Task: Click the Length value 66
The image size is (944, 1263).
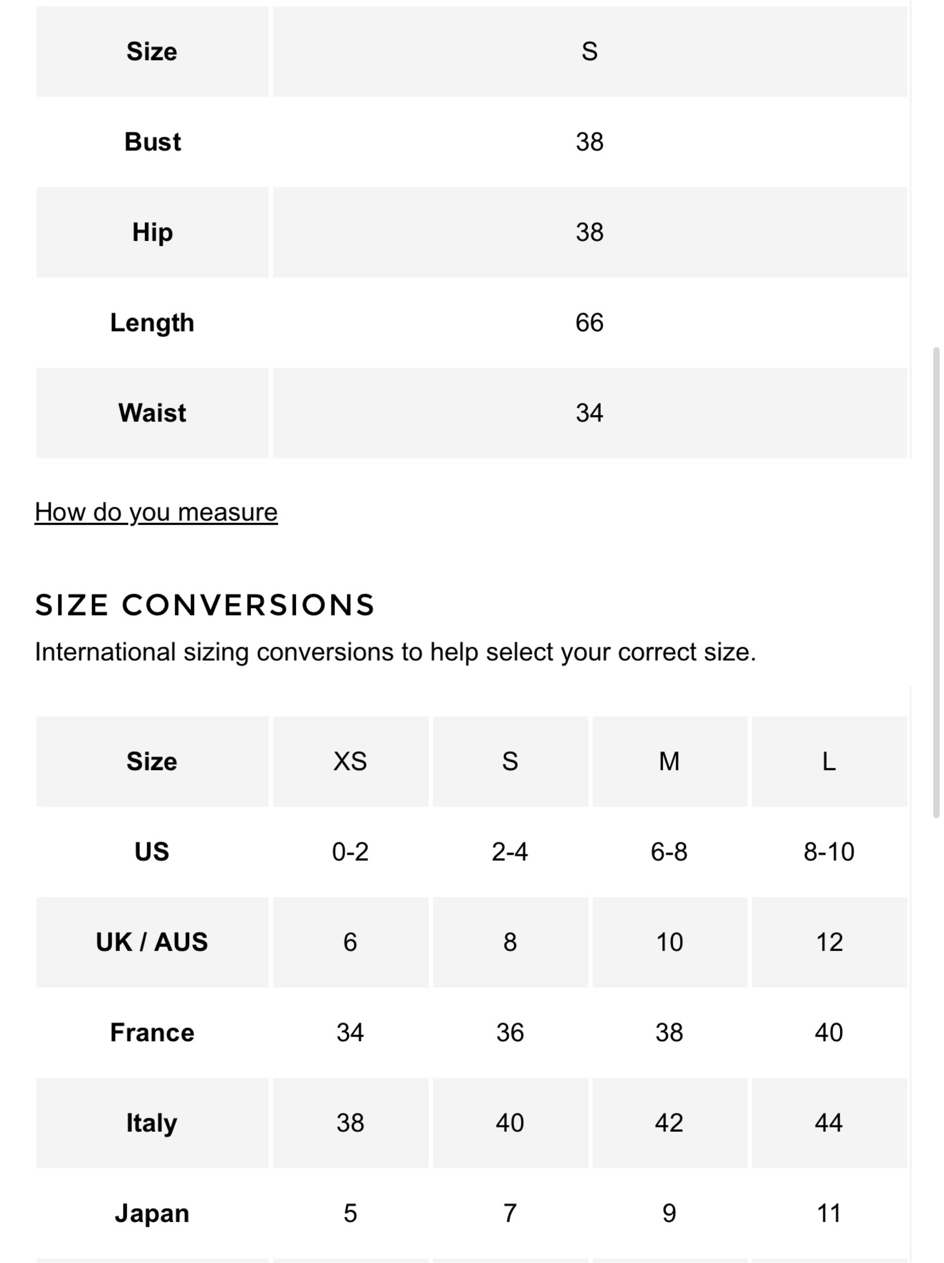Action: [x=590, y=323]
